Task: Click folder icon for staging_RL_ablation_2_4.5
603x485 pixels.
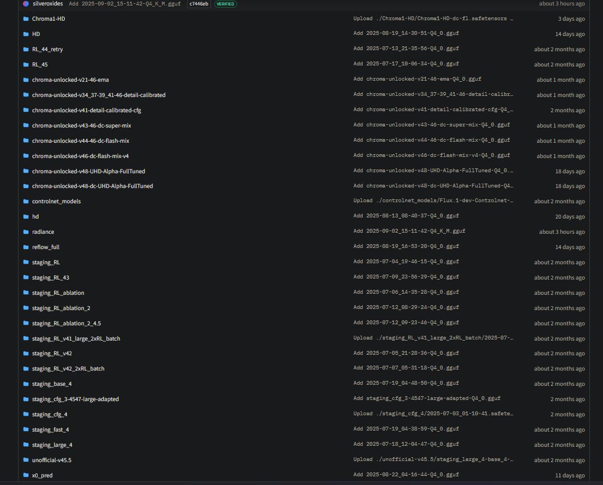Action: click(26, 323)
